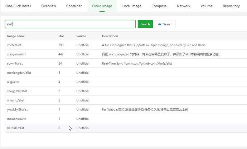The height and width of the screenshot is (149, 247).
Task: Click the 447 star count
Action: coord(61,54)
